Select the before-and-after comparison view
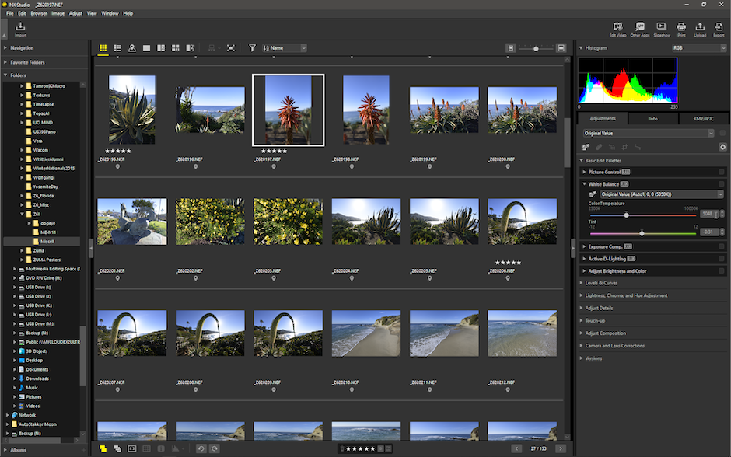The height and width of the screenshot is (457, 731). click(190, 48)
